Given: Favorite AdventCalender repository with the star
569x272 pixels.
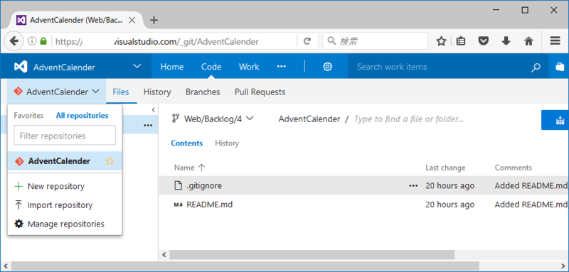Looking at the screenshot, I should 110,161.
